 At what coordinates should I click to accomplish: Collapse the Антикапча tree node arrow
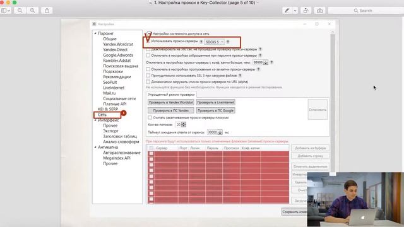pos(95,147)
